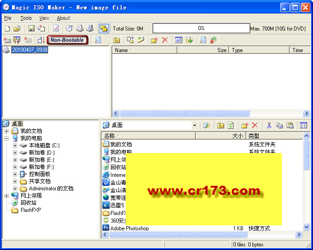313x250 pixels.
Task: Sort by the Name column header
Action: [144, 50]
